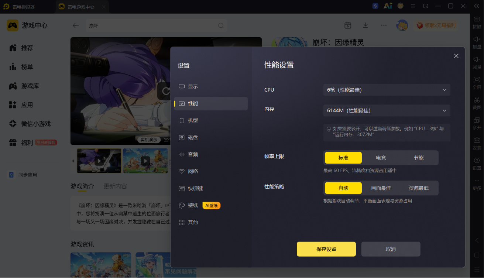
Task: Switch to the 游戏简介 tab
Action: pyautogui.click(x=82, y=186)
